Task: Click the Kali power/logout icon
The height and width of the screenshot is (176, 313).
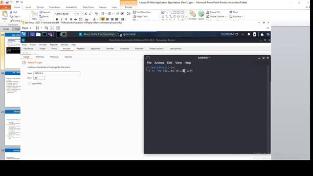Action: [x=268, y=34]
